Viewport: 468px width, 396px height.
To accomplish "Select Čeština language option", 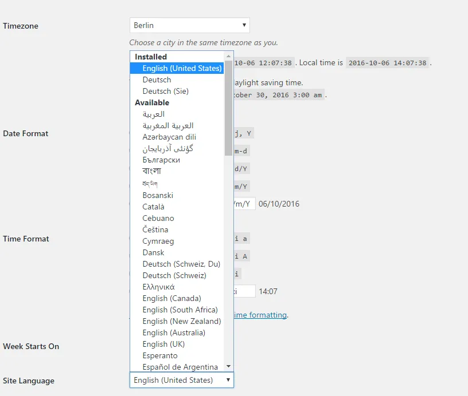I will click(x=177, y=229).
